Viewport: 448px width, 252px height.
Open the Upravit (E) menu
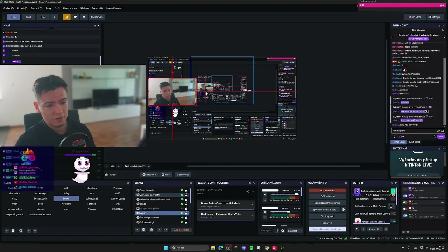pyautogui.click(x=22, y=8)
